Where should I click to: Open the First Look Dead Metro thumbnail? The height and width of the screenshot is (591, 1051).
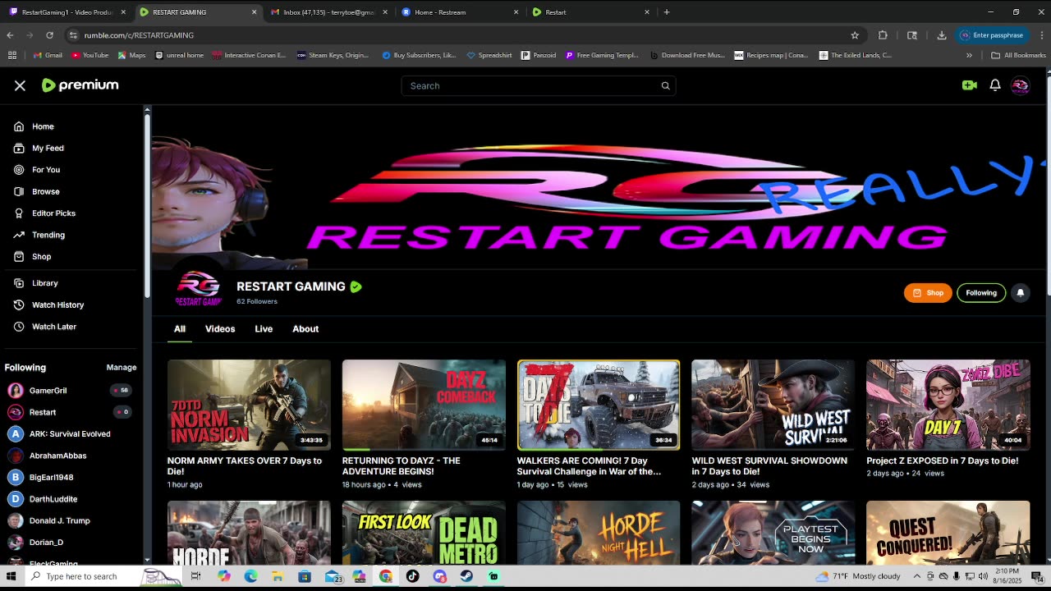(x=424, y=532)
